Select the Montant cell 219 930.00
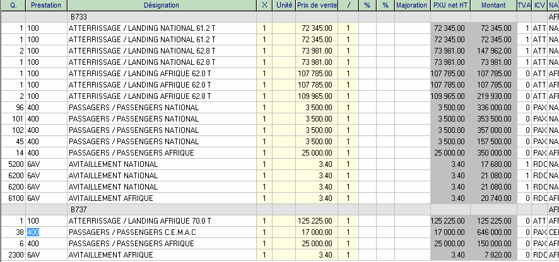Image resolution: width=559 pixels, height=262 pixels. pyautogui.click(x=492, y=96)
